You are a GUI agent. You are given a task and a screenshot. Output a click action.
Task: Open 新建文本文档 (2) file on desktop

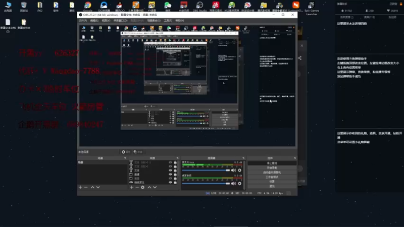8,26
